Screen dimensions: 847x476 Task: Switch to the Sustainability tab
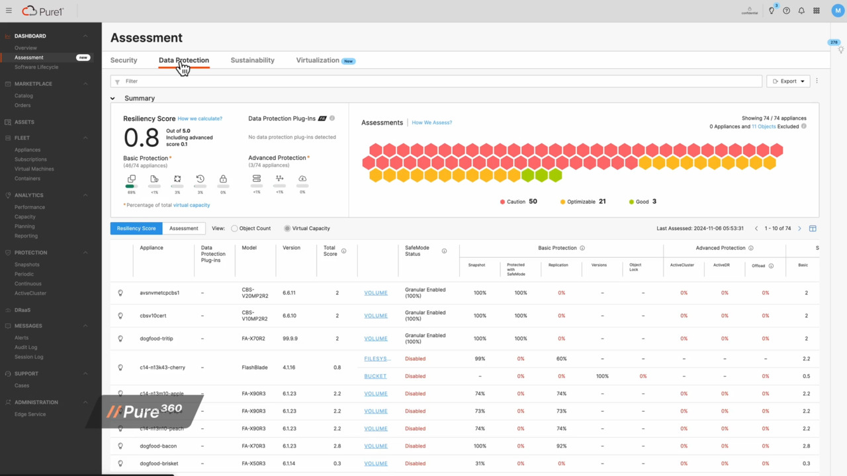(252, 60)
